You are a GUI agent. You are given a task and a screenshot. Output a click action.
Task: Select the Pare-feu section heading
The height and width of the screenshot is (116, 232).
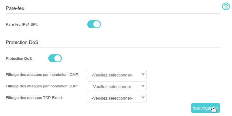15,8
